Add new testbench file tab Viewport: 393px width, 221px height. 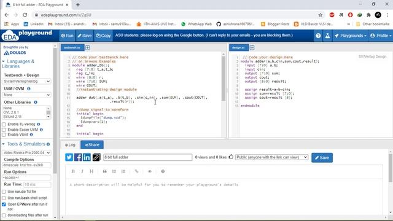pyautogui.click(x=87, y=48)
